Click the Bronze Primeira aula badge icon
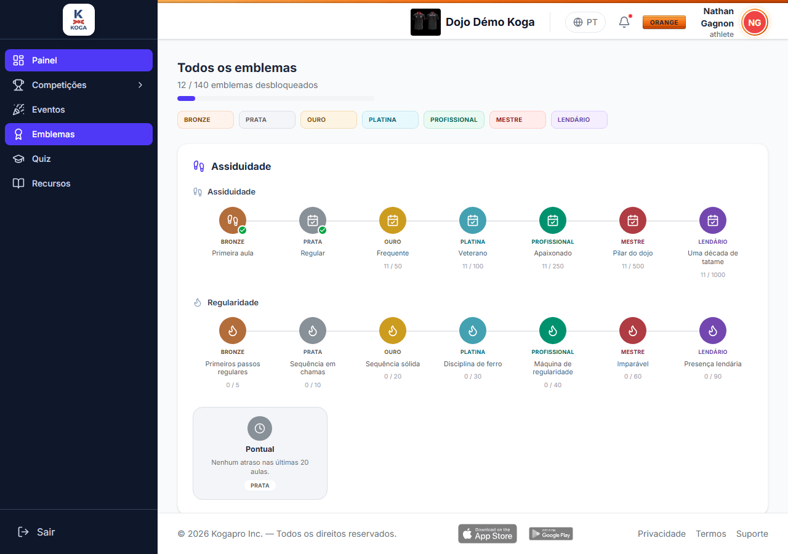This screenshot has height=554, width=788. click(x=233, y=220)
